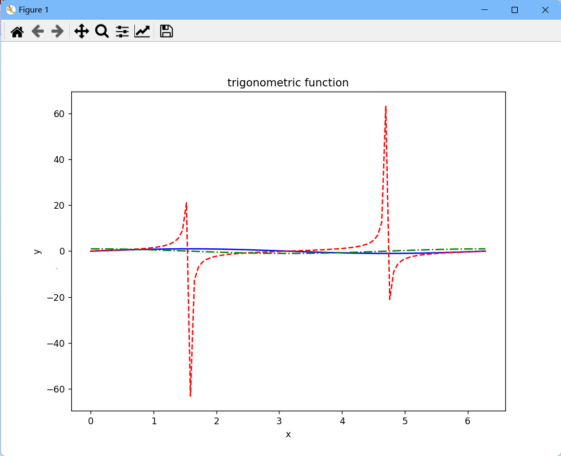This screenshot has width=561, height=456.
Task: Open the subplot configuration sliders icon
Action: tap(122, 31)
